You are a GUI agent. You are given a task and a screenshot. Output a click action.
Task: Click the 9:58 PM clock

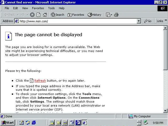click(x=158, y=123)
